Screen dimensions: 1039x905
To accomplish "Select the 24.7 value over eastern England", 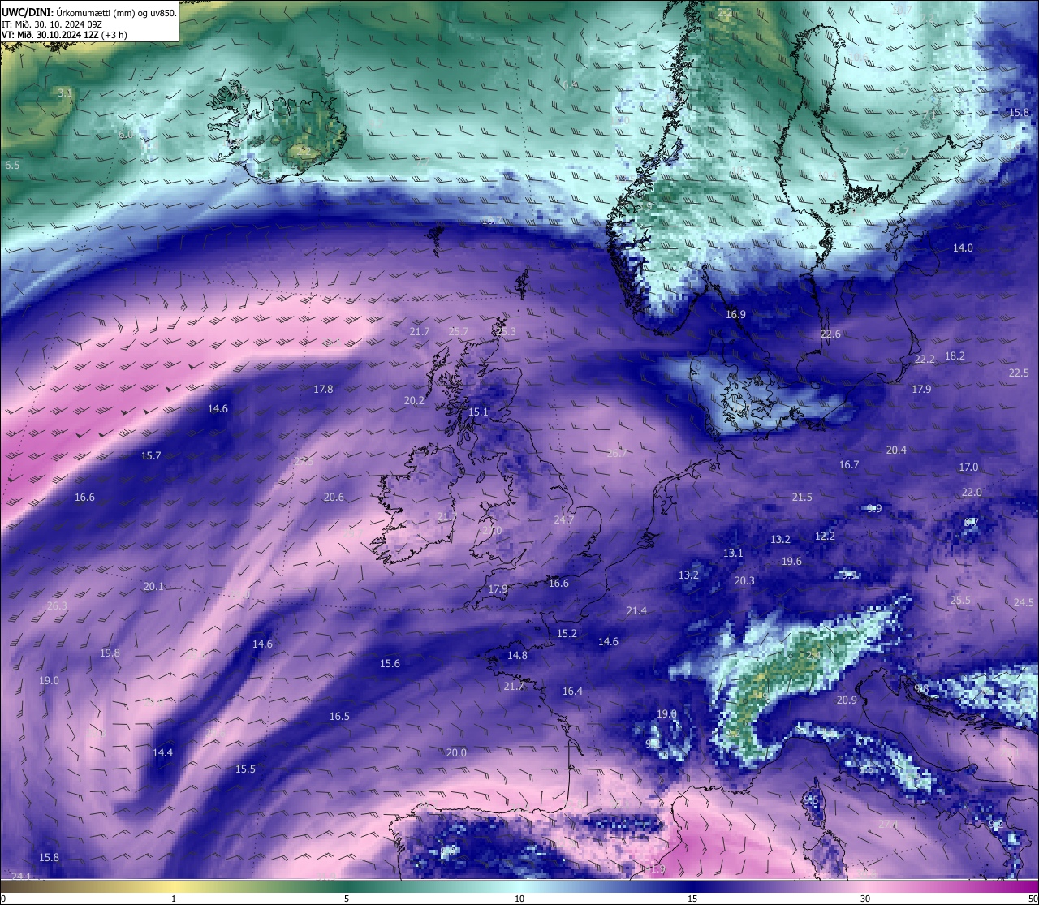I will point(563,519).
